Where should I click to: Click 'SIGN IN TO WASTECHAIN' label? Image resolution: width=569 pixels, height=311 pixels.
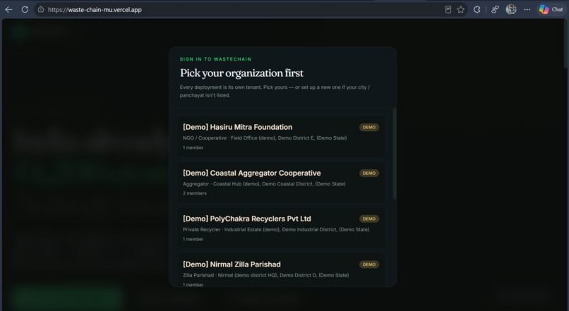point(215,59)
